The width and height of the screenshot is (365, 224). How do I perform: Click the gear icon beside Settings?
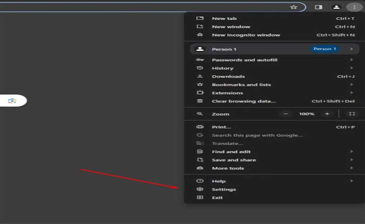click(199, 189)
